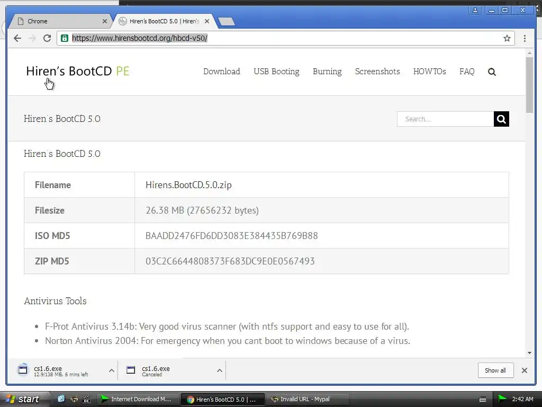Go back using the browser back arrow
542x407 pixels.
[17, 38]
